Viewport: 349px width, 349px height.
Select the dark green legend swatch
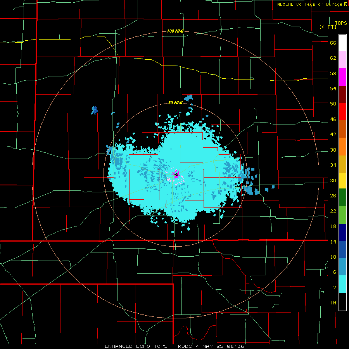click(x=342, y=197)
